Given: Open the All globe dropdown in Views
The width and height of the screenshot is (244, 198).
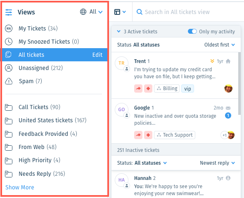Looking at the screenshot, I should (x=91, y=12).
